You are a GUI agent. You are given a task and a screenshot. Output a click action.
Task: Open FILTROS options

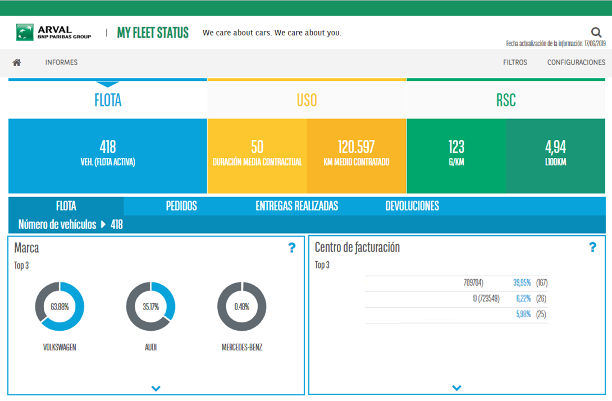pos(515,62)
